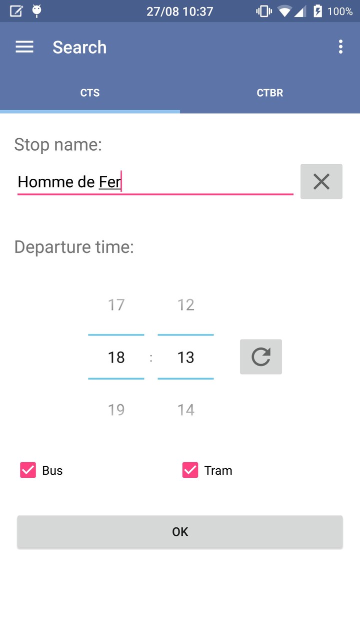Select the CTS tab

point(90,93)
